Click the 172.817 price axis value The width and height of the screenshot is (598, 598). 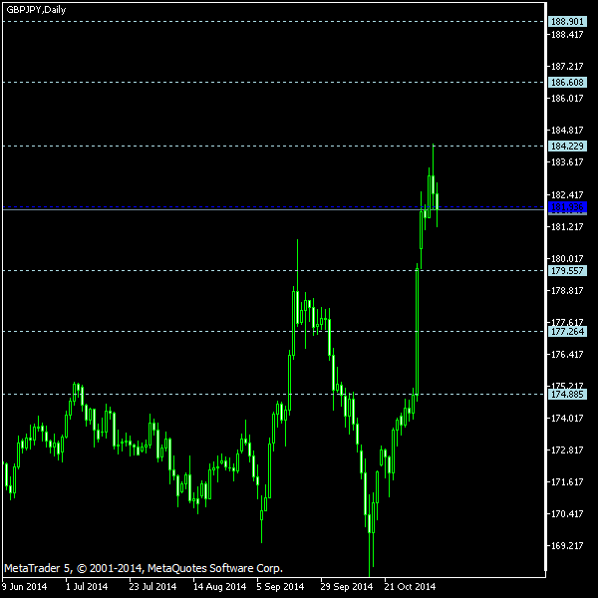click(567, 450)
